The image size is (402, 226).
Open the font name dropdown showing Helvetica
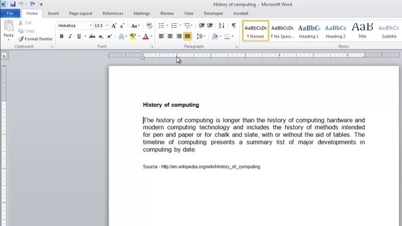click(x=90, y=26)
